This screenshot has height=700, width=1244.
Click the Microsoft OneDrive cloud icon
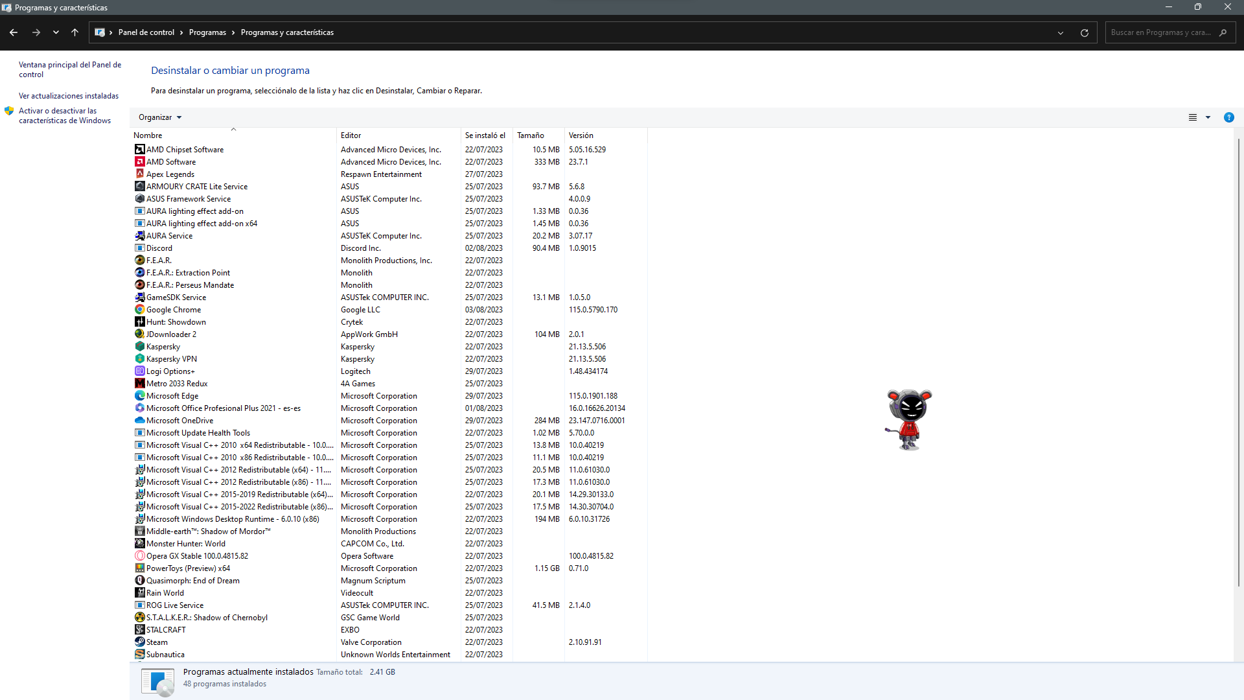[x=139, y=421]
